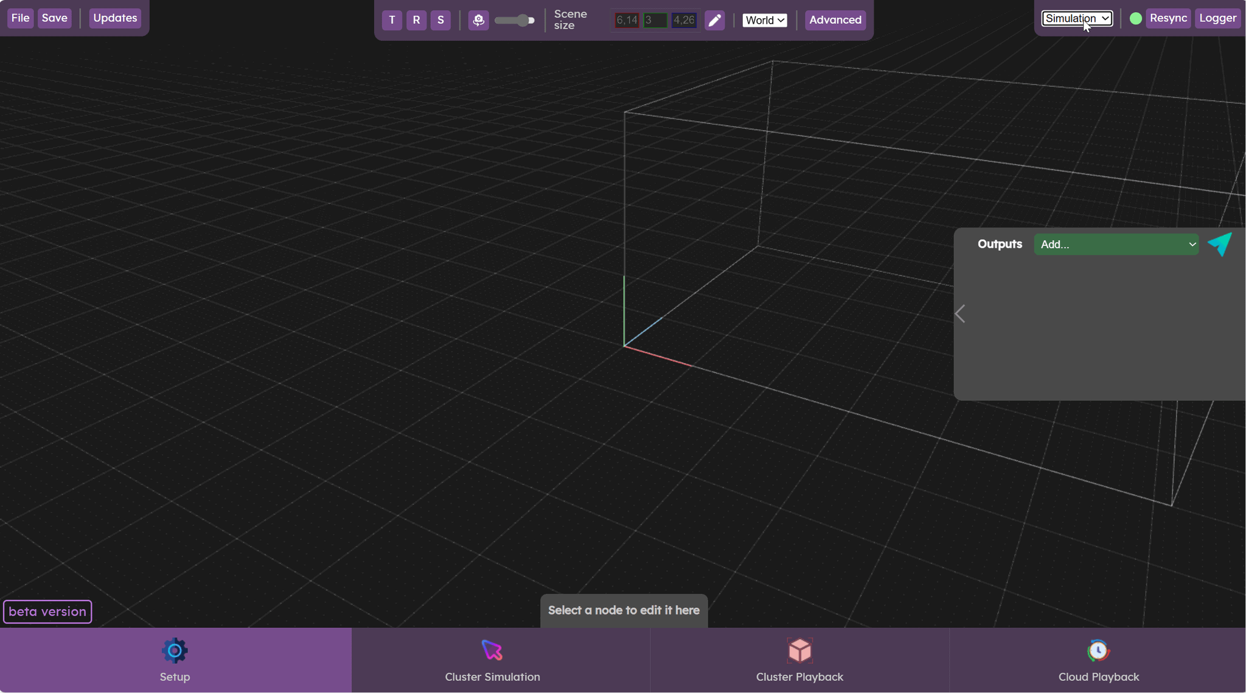The image size is (1246, 693).
Task: Click the Cluster Playback cube icon
Action: pos(799,650)
